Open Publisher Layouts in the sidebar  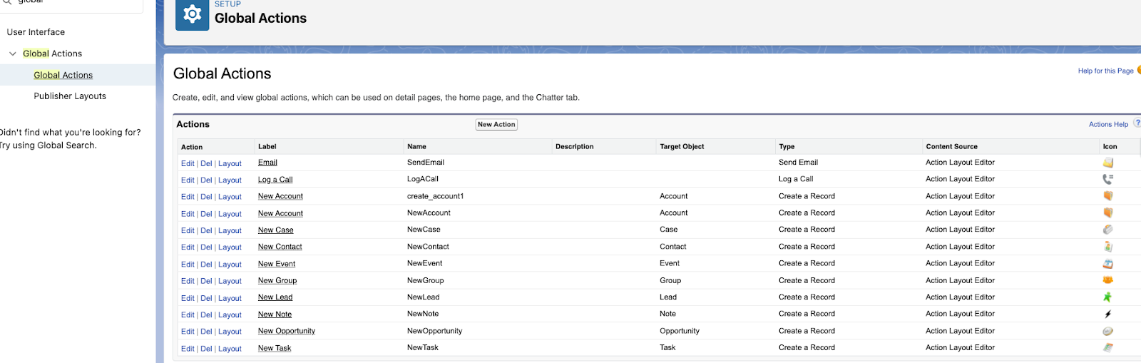pos(70,96)
